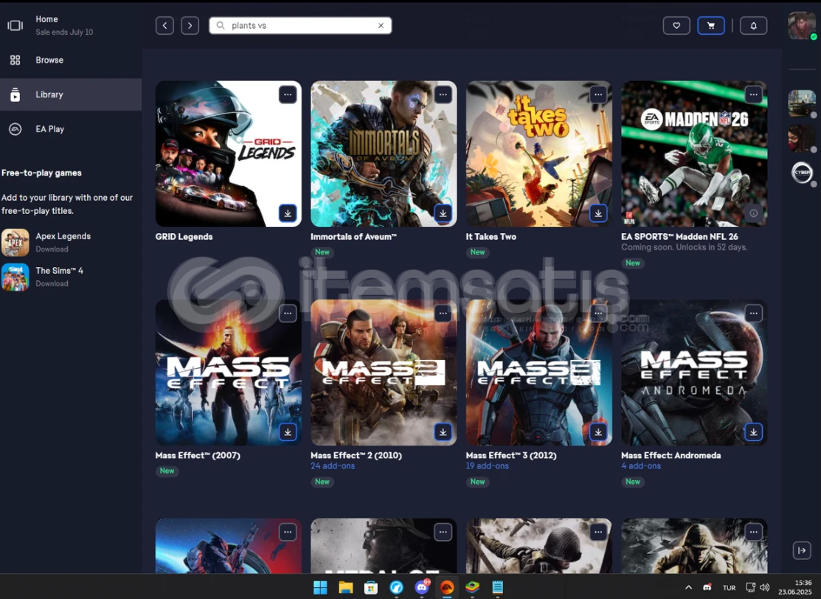Screen dimensions: 821x599
Task: Click the '4 add-ons' link
Action: point(641,466)
